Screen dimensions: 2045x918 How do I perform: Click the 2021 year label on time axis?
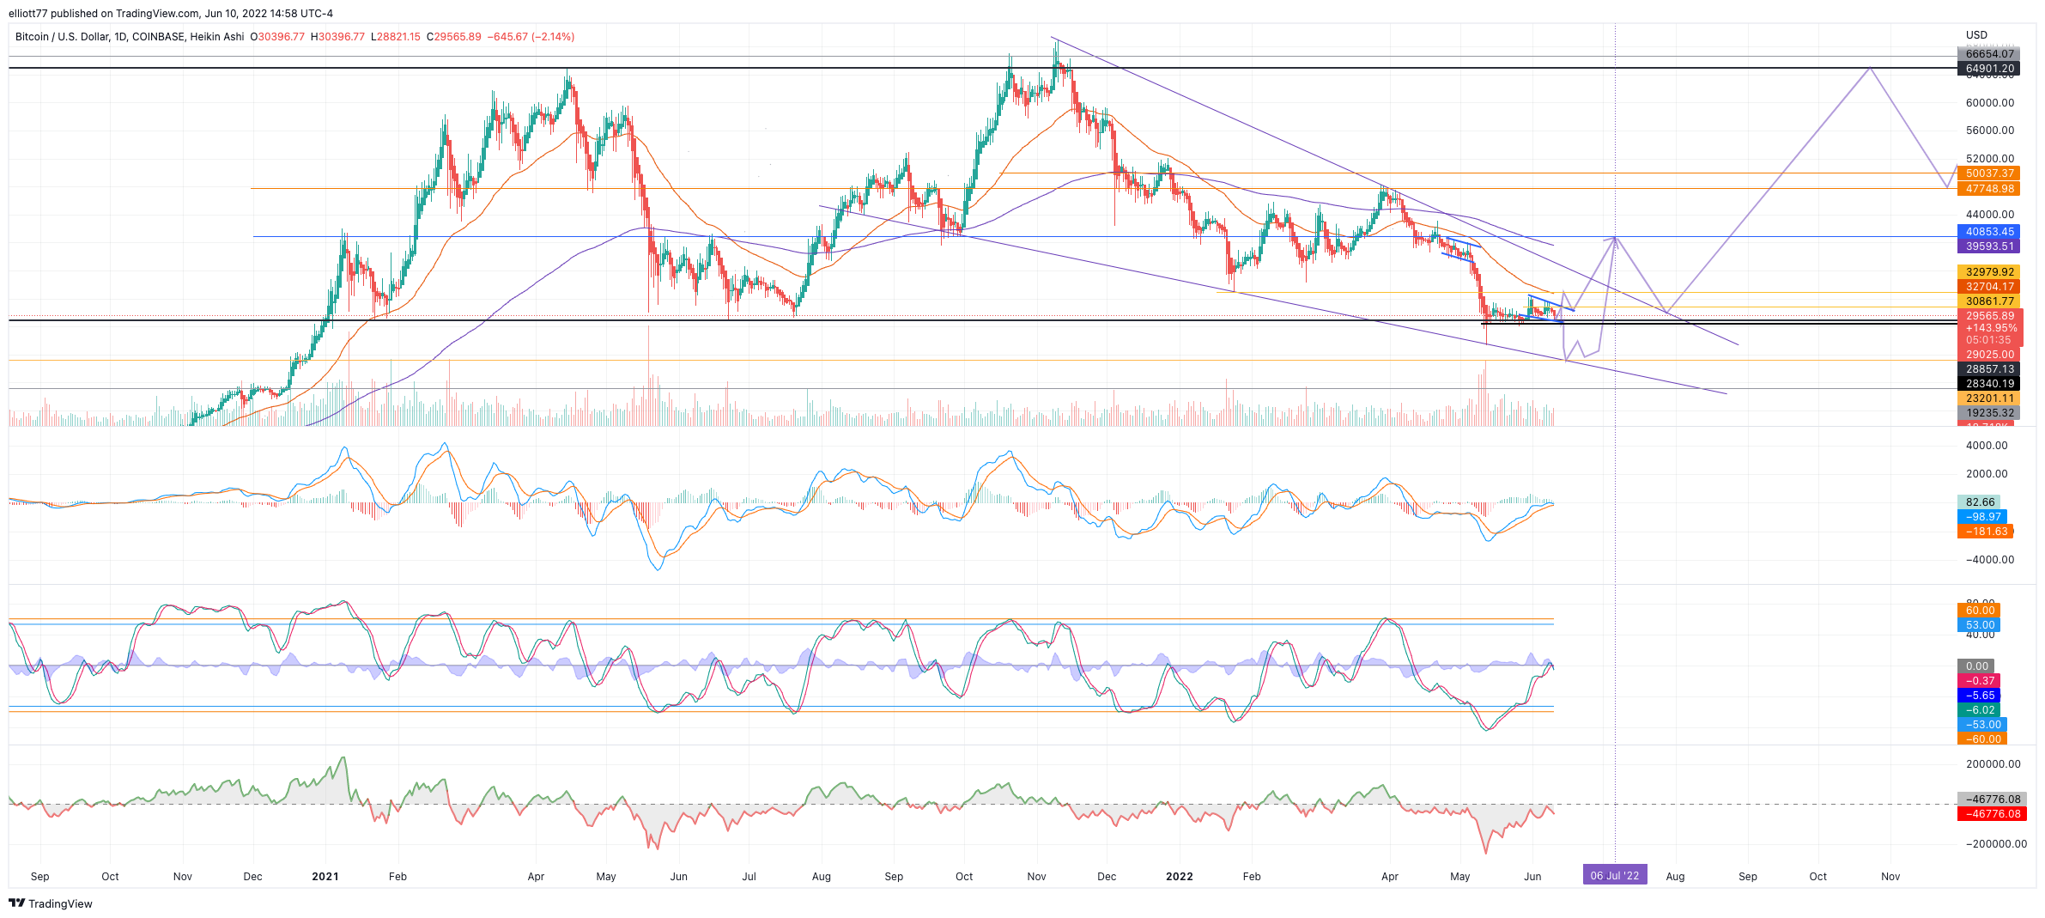(325, 877)
